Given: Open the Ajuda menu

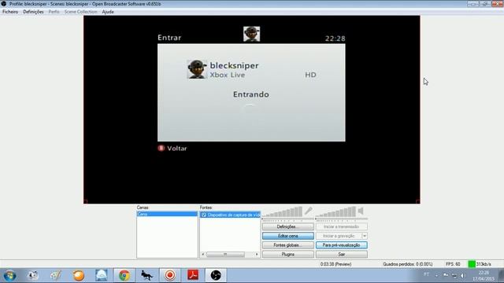Looking at the screenshot, I should (x=108, y=12).
